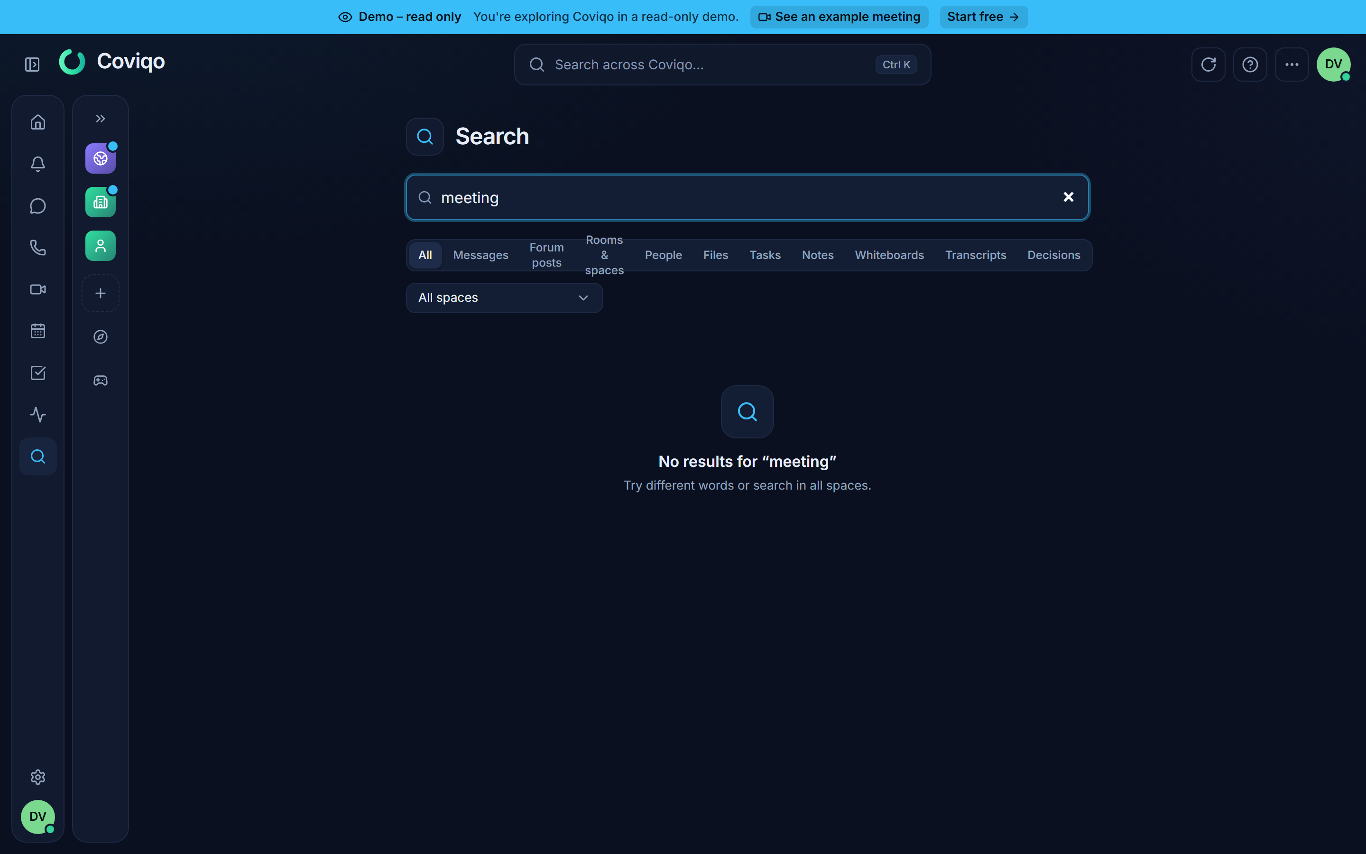Focus the Search across Coviqo field
Image resolution: width=1366 pixels, height=854 pixels.
click(x=722, y=65)
